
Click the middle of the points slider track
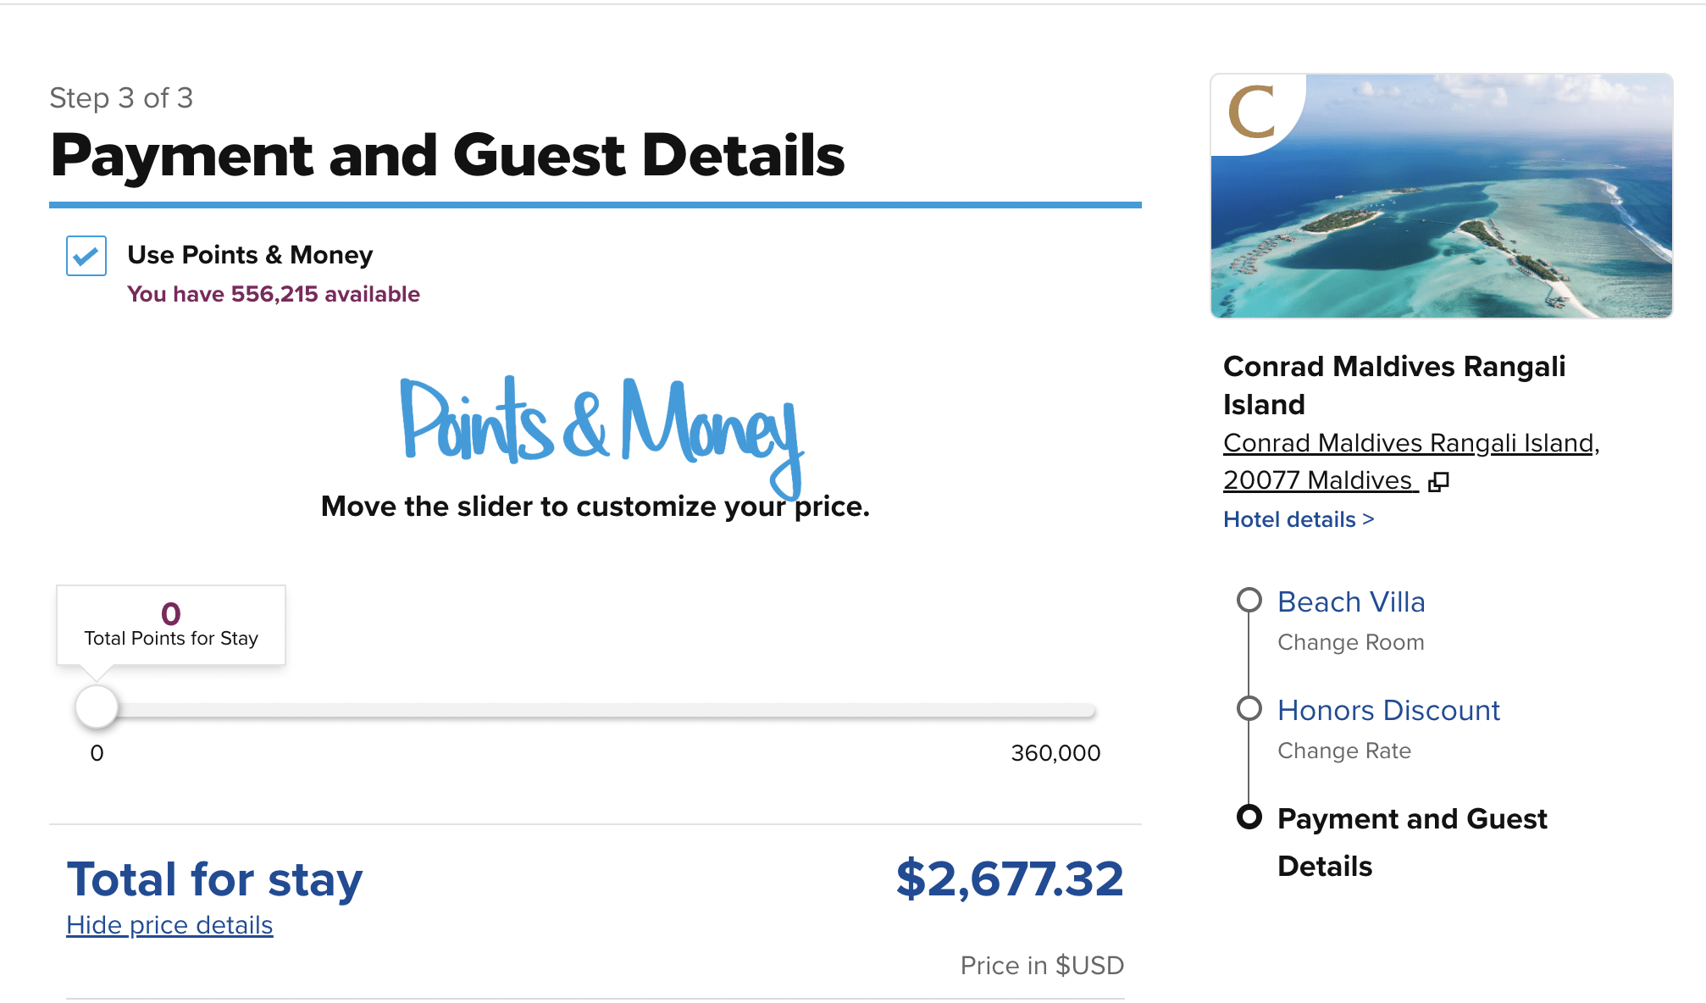pyautogui.click(x=595, y=711)
